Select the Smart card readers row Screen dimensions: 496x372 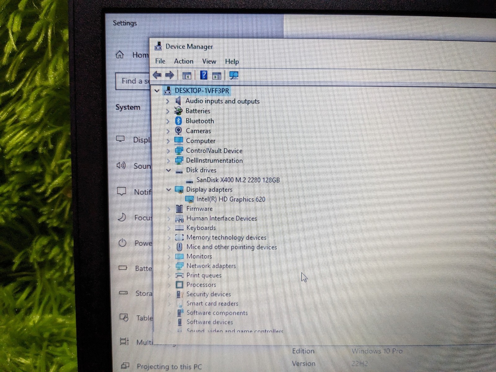point(212,303)
